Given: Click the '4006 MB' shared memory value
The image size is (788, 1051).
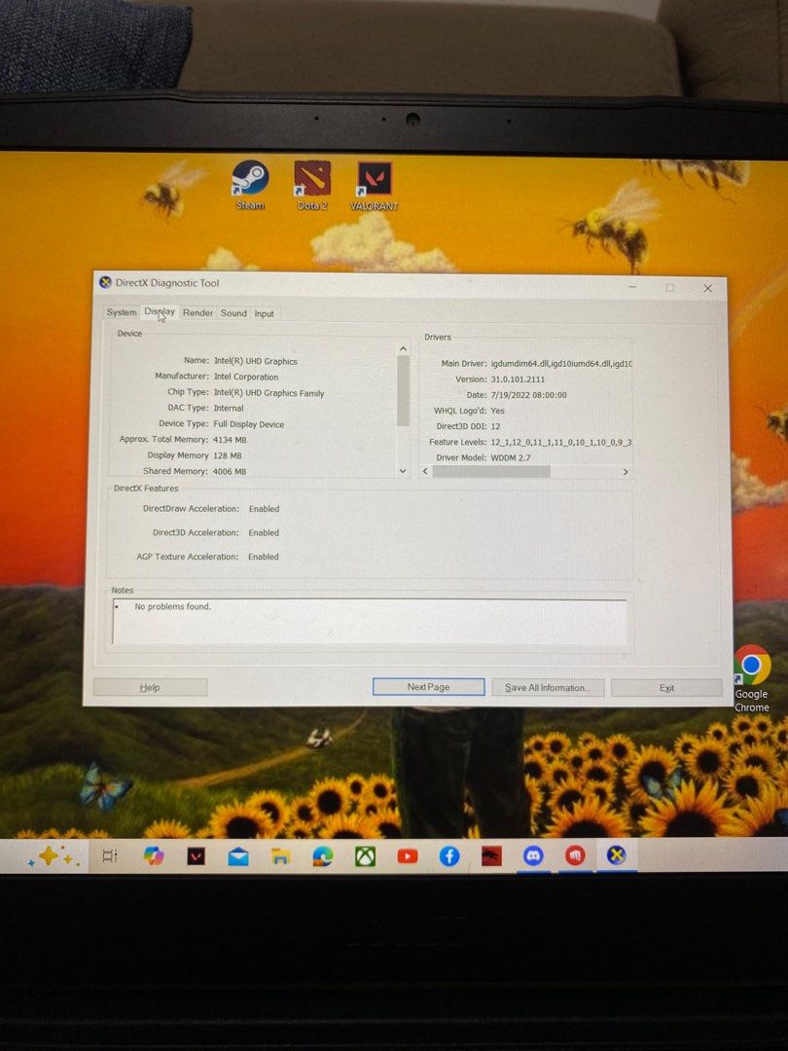Looking at the screenshot, I should coord(230,472).
